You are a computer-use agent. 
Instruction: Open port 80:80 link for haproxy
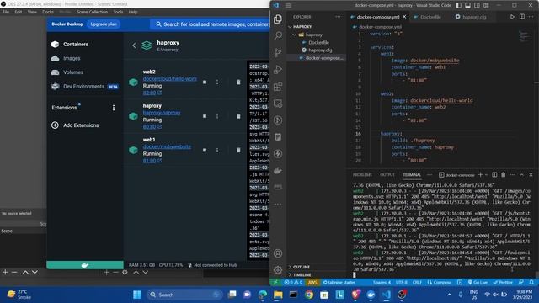pyautogui.click(x=152, y=127)
